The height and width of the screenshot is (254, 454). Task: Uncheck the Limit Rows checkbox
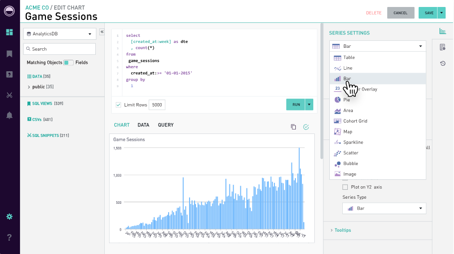point(118,105)
